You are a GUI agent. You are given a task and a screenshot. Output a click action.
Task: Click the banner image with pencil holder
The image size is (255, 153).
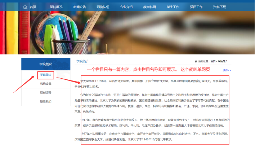coord(127,33)
